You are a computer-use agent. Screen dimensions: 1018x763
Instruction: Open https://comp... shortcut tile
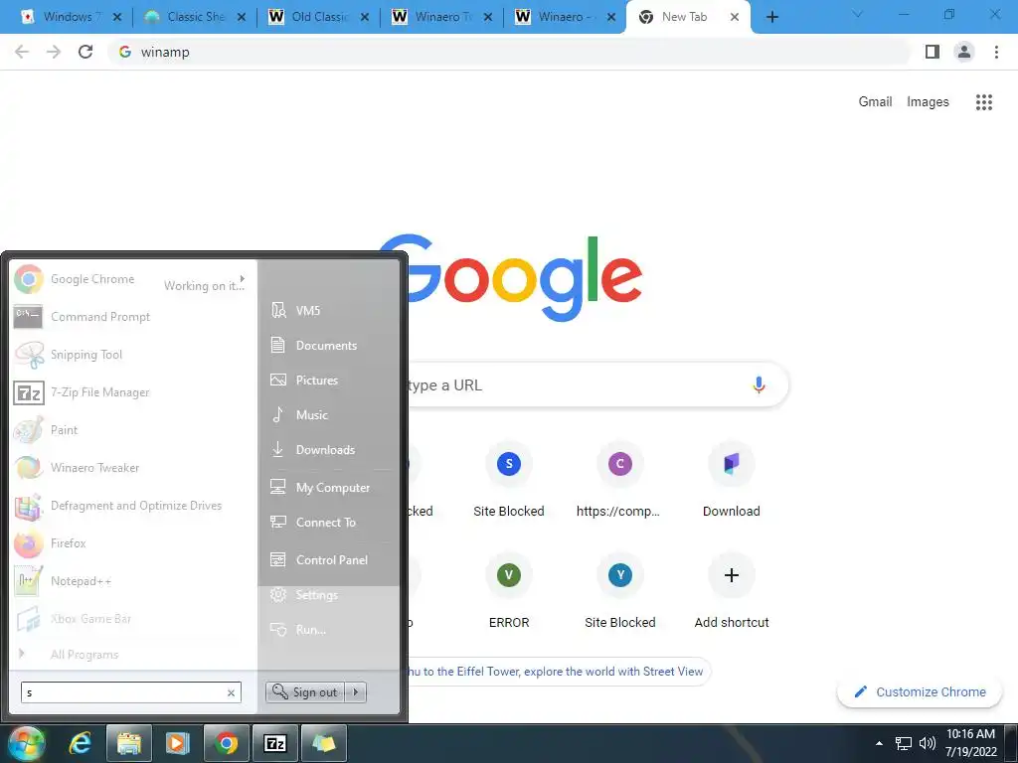click(620, 480)
